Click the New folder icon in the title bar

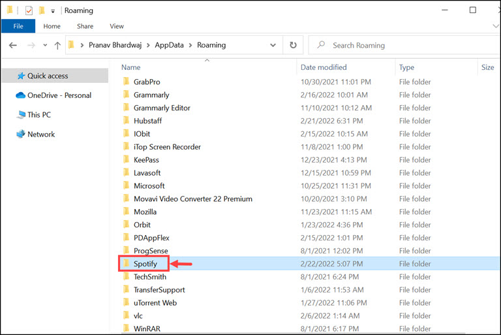pyautogui.click(x=42, y=10)
